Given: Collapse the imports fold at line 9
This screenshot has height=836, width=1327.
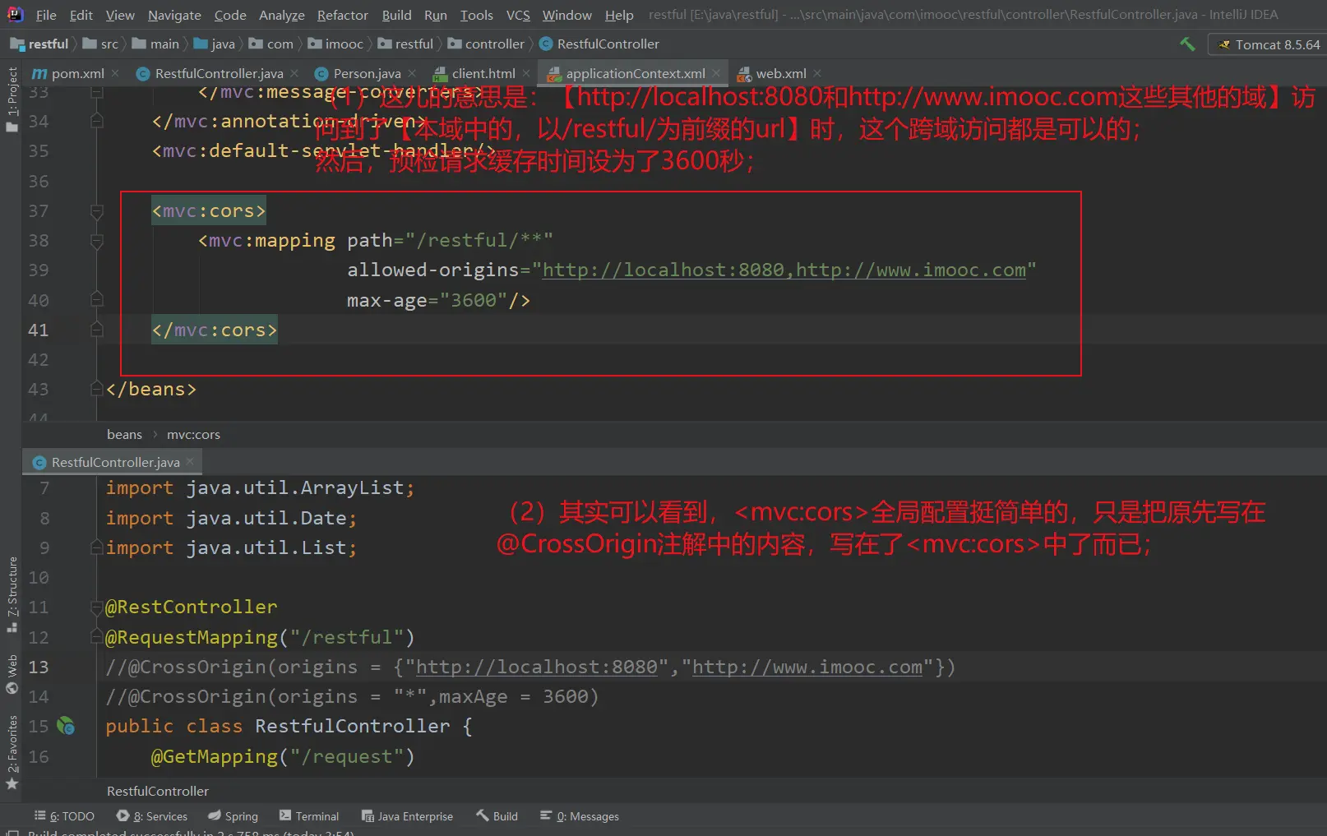Looking at the screenshot, I should 97,547.
